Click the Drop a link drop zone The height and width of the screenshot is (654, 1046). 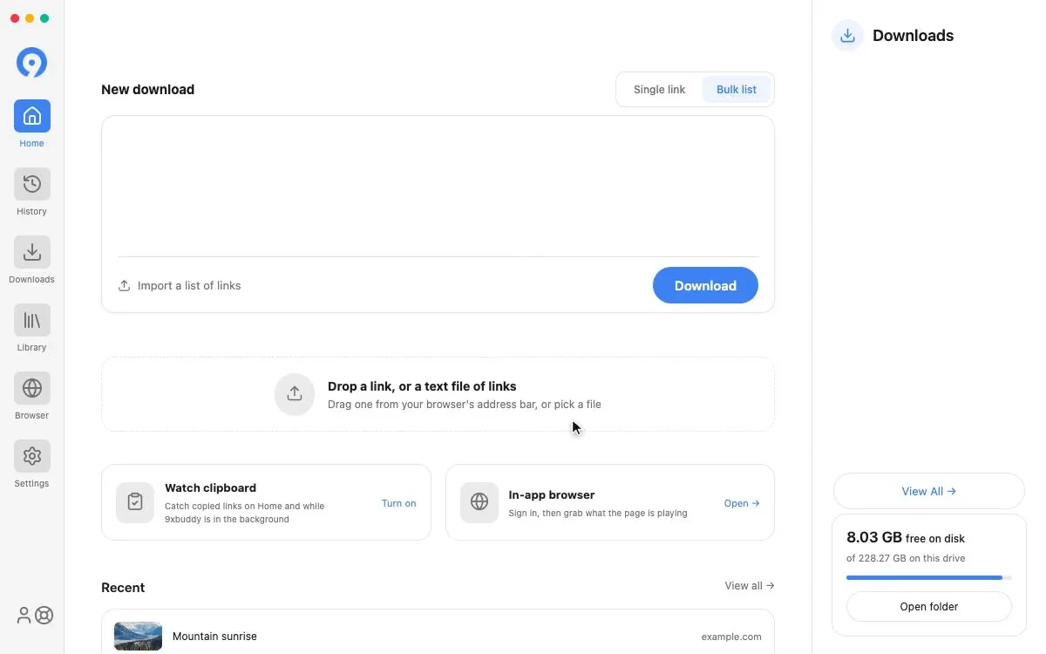[438, 394]
